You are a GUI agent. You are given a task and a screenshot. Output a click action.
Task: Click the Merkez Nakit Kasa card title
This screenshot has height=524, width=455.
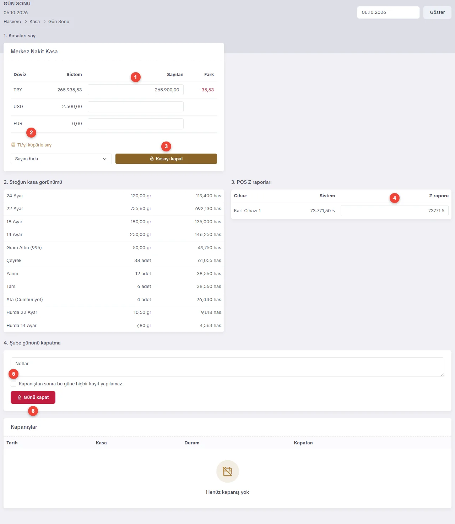(34, 52)
